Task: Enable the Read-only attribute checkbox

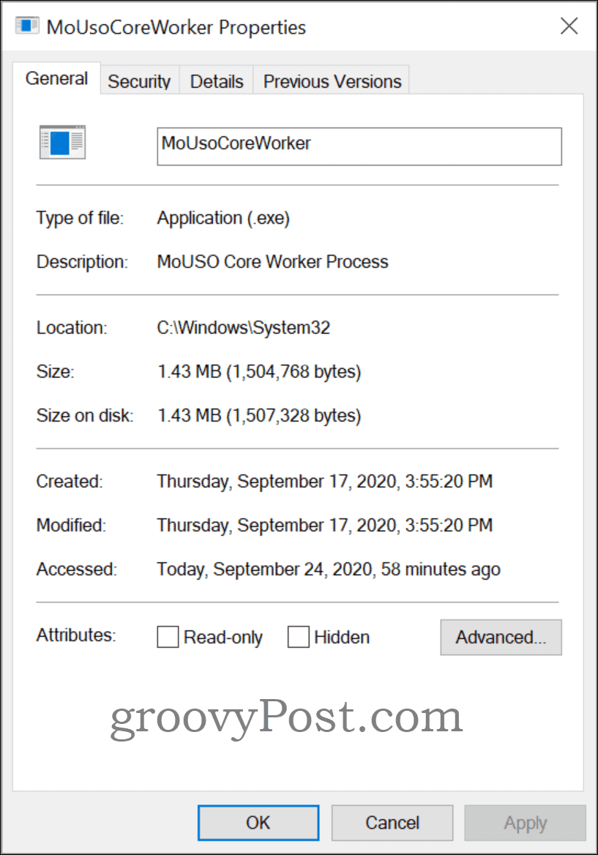Action: (x=168, y=638)
